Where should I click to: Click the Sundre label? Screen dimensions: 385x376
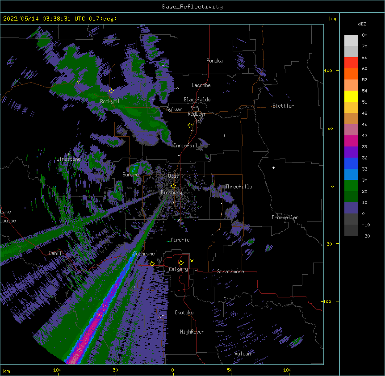pos(130,175)
